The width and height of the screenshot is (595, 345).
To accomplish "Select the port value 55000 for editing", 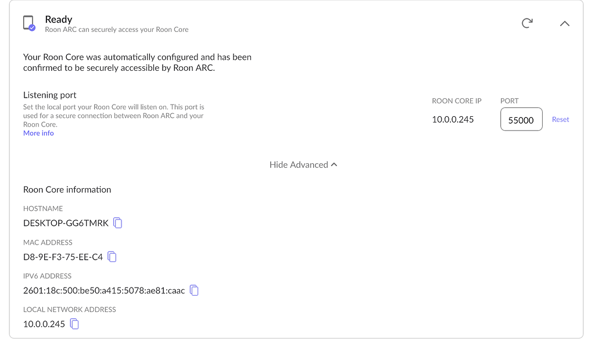I will click(x=521, y=118).
